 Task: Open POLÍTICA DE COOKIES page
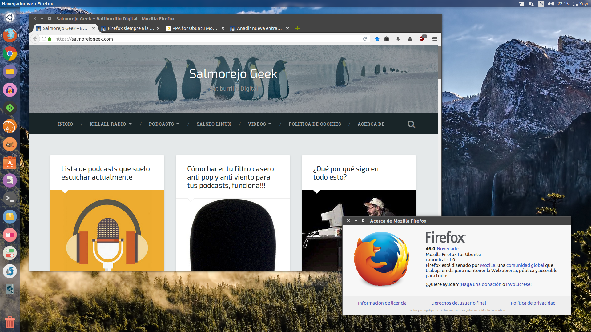click(315, 124)
